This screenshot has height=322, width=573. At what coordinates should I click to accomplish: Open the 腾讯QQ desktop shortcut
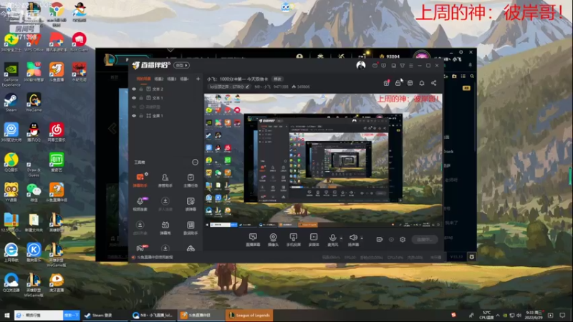(x=34, y=132)
